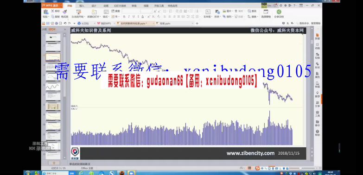Open the Arrange dropdown

(228, 17)
